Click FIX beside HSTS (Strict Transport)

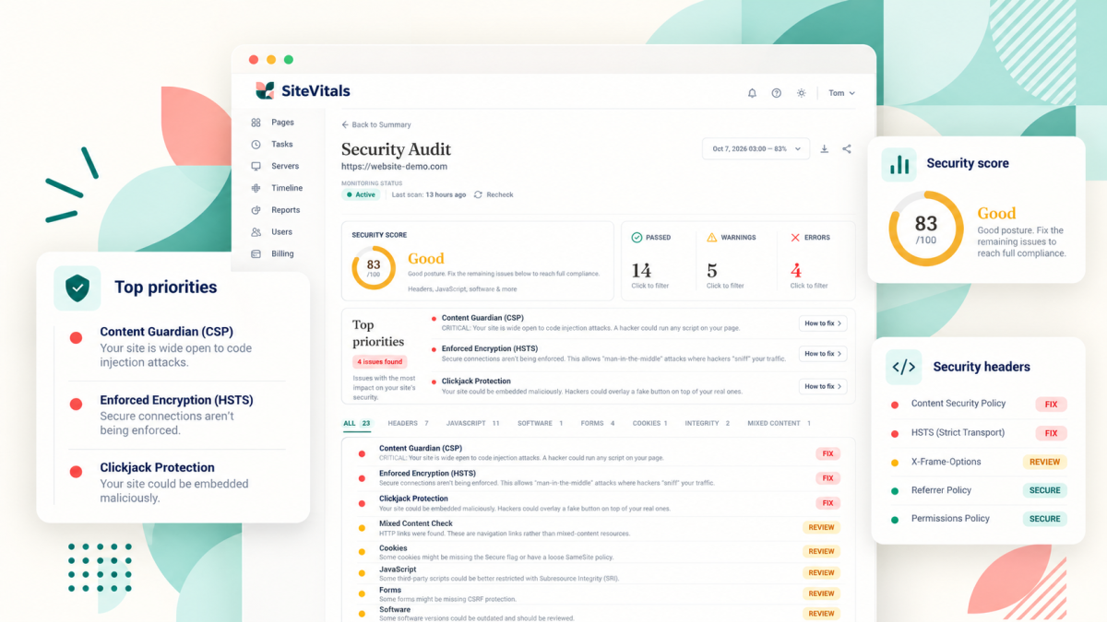click(1051, 433)
